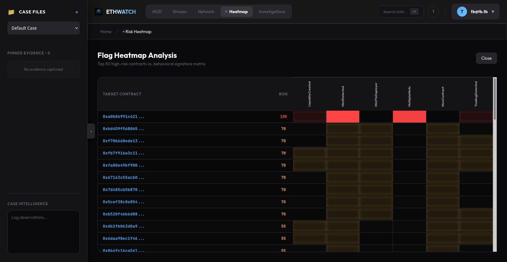Click risk score 55 of 0xdb2fb063d0a9
Screen dimensions: 507x262
[283, 226]
